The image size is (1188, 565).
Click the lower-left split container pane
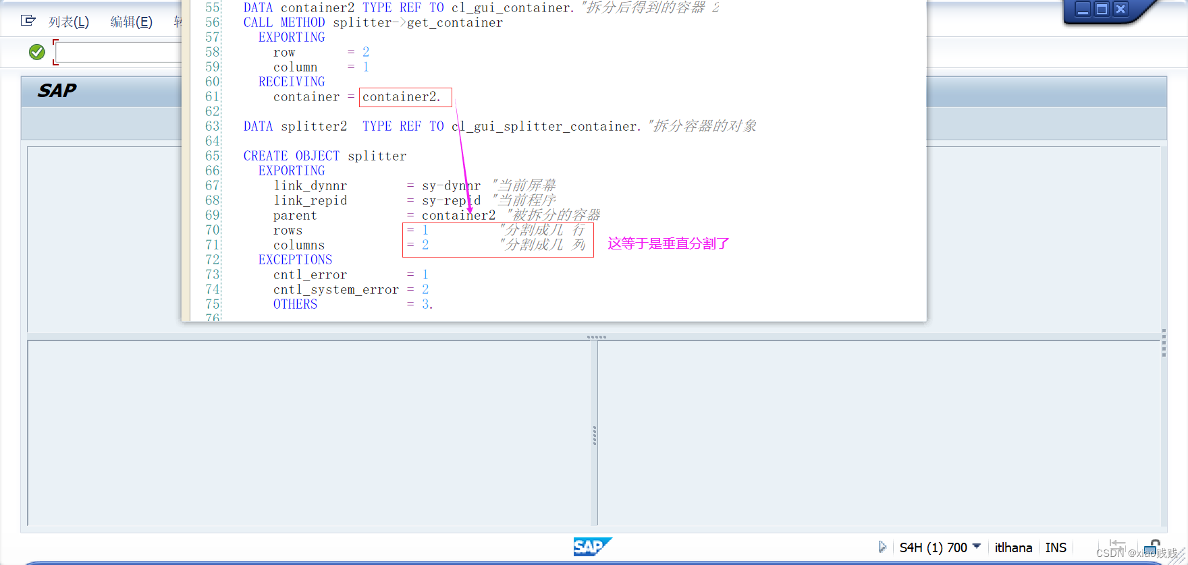tap(309, 433)
